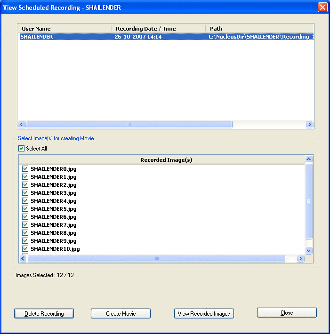
Task: Select the SHAILENDER user name cell
Action: [36, 37]
